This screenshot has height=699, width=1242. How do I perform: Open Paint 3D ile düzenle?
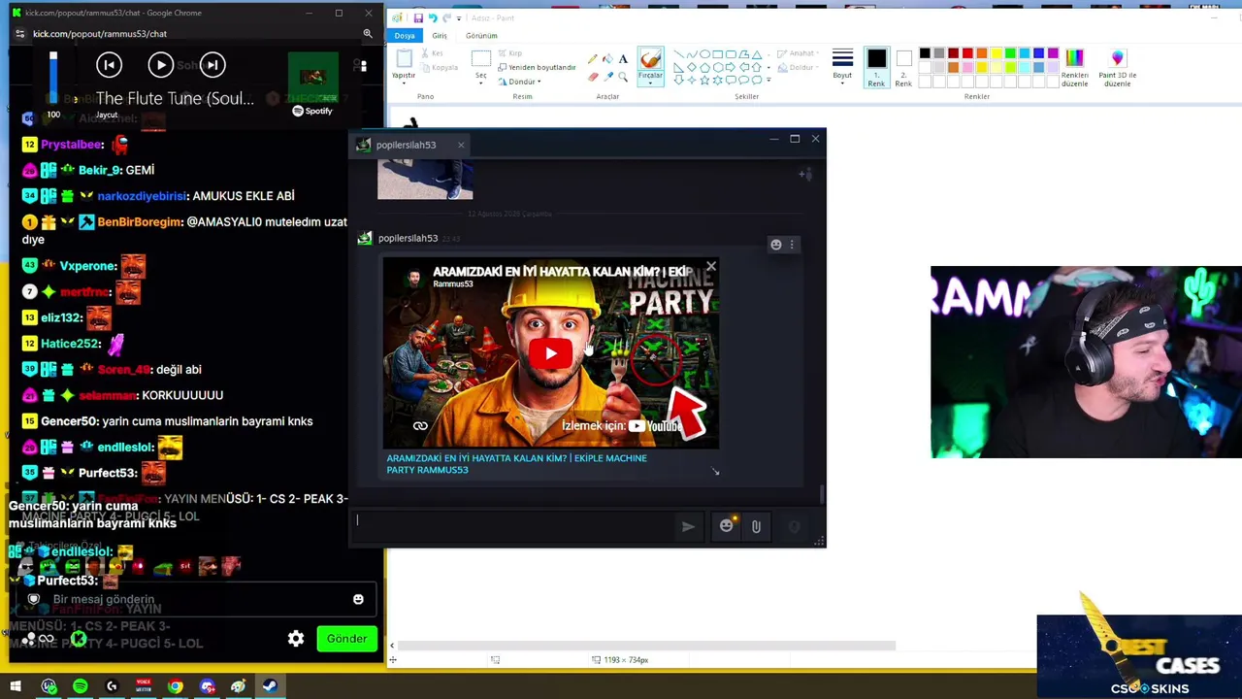coord(1117,68)
